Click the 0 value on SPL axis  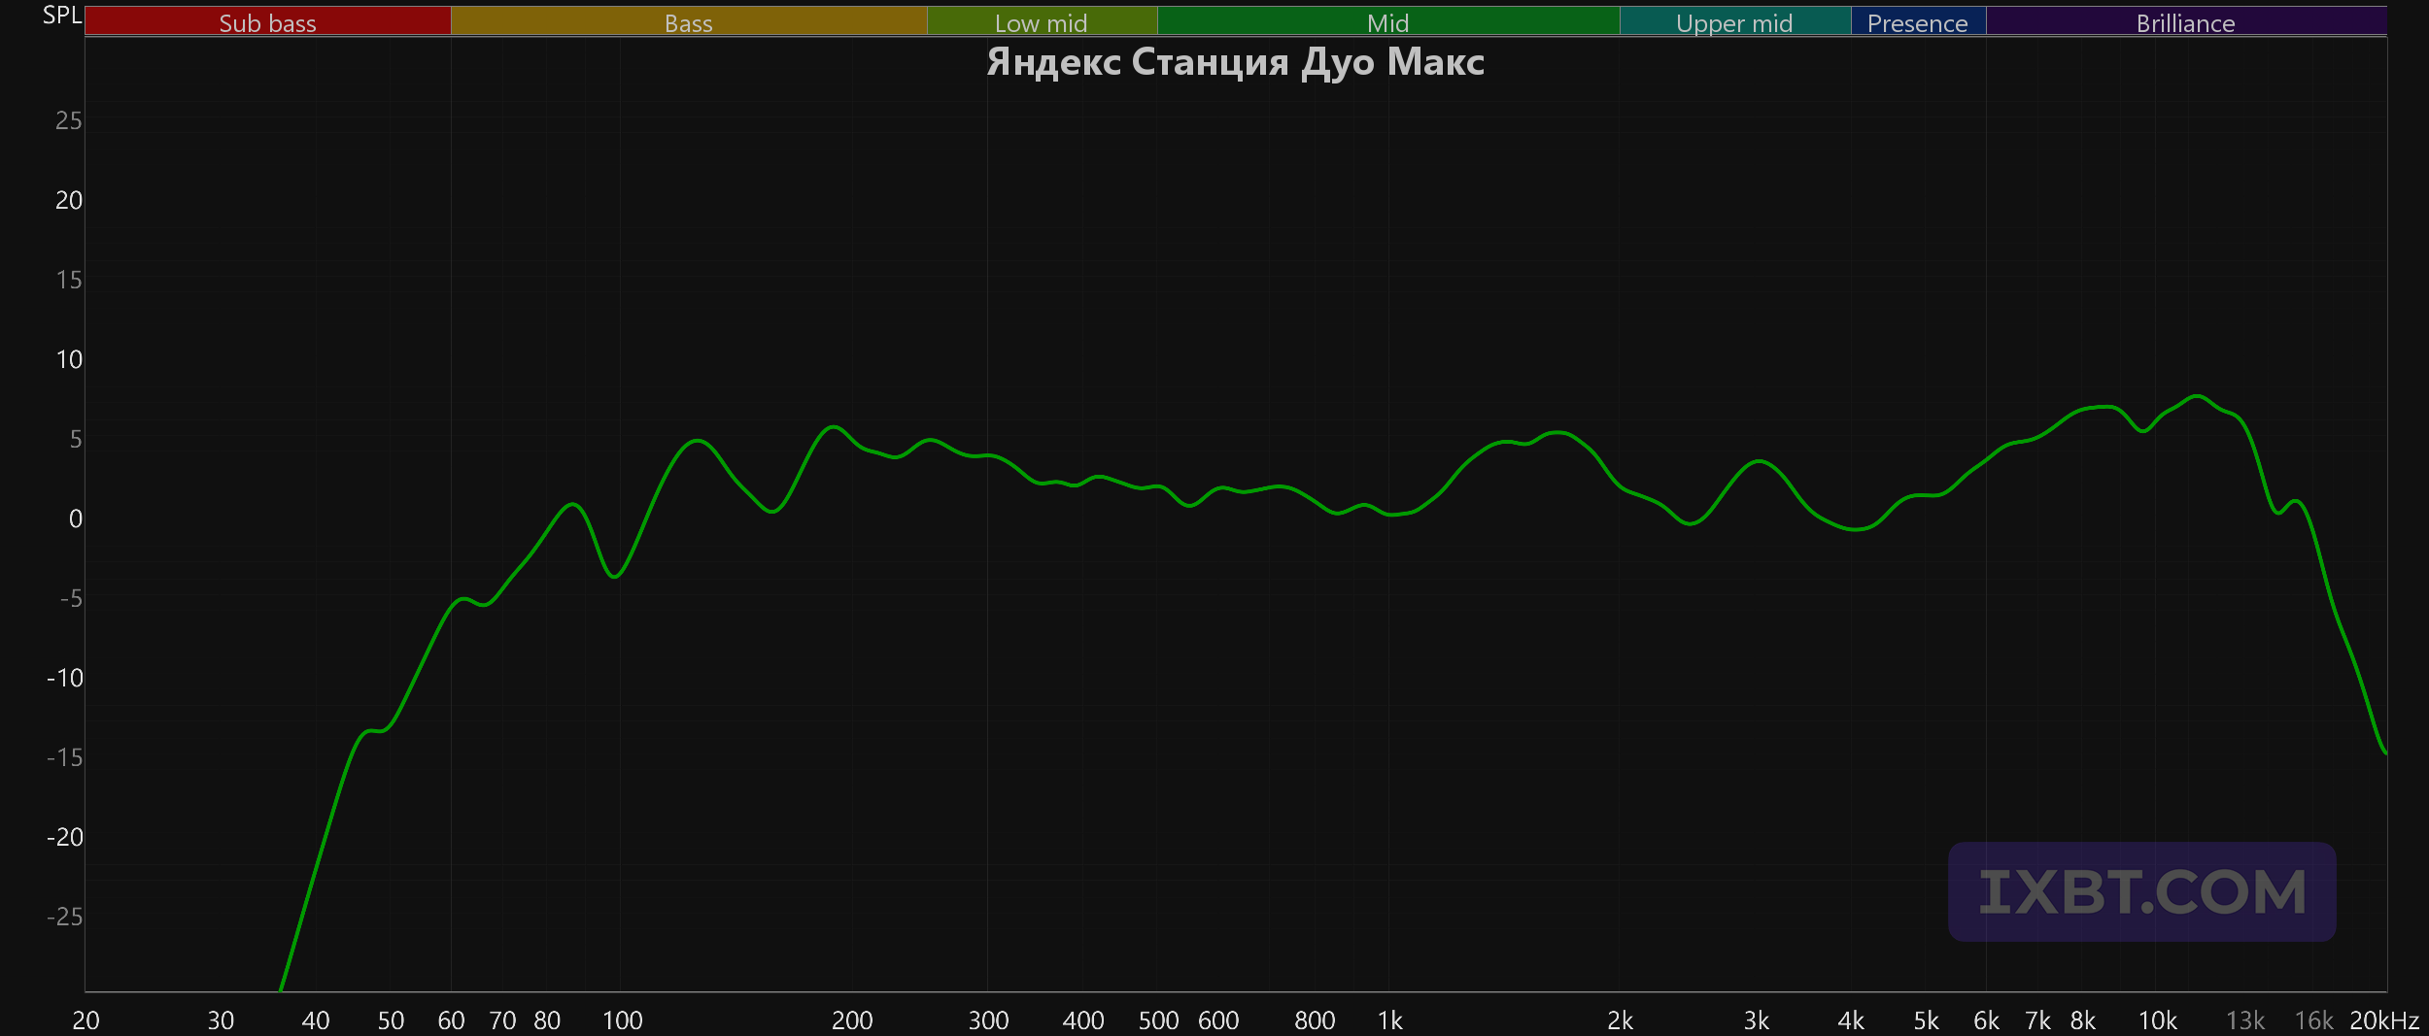pyautogui.click(x=76, y=518)
